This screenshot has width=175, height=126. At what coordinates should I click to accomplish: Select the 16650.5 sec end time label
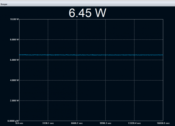pos(163,123)
